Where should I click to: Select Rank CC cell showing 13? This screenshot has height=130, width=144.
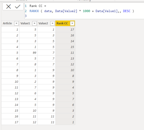[65, 58]
